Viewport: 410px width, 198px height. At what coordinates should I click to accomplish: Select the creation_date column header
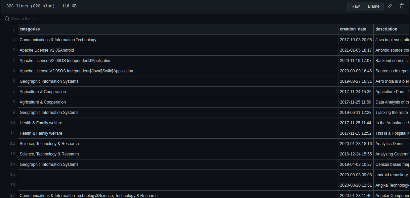point(353,29)
